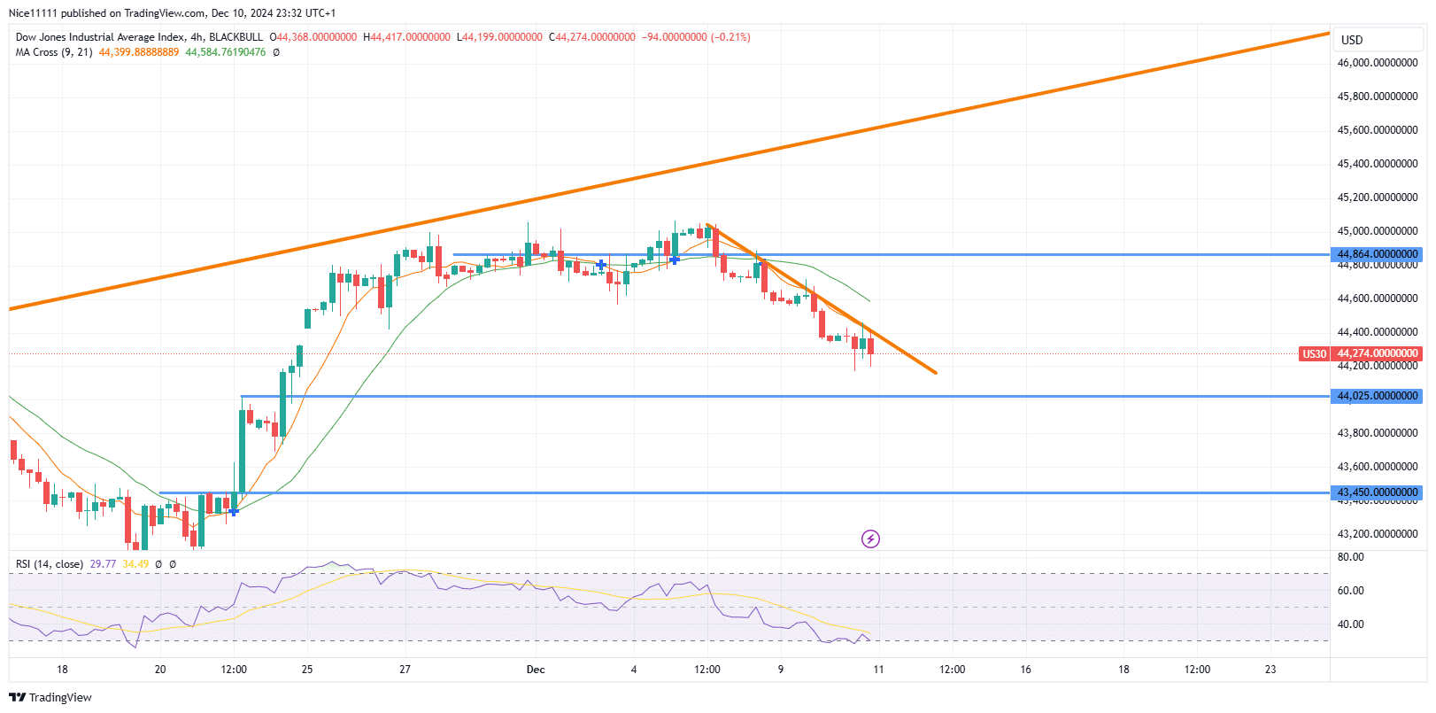Viewport: 1436px width, 713px height.
Task: Click the 23 date label on time axis
Action: (1270, 670)
